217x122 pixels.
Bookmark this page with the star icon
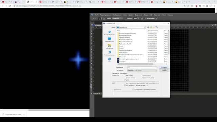pos(192,6)
